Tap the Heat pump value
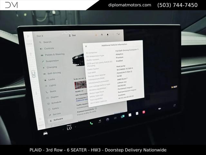The height and width of the screenshot is (155, 206). pyautogui.click(x=121, y=66)
